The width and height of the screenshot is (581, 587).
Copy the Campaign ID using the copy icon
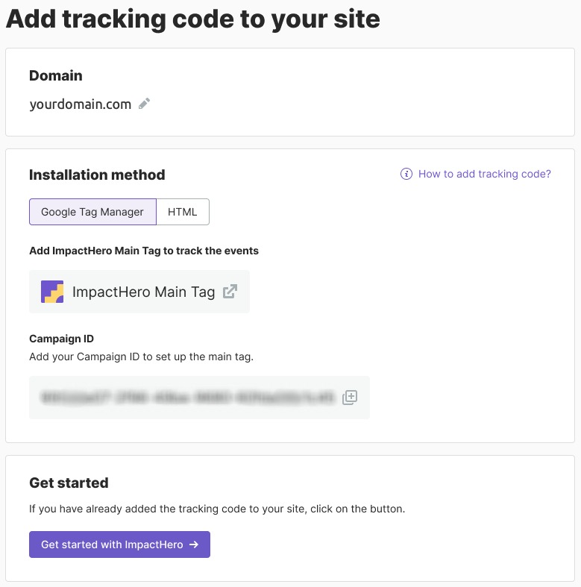click(350, 398)
